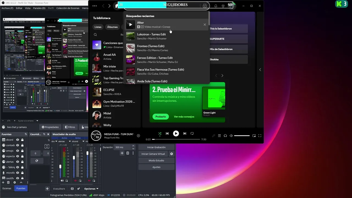Image resolution: width=352 pixels, height=198 pixels.
Task: Mute the alertas audio channel
Action: pos(62,181)
